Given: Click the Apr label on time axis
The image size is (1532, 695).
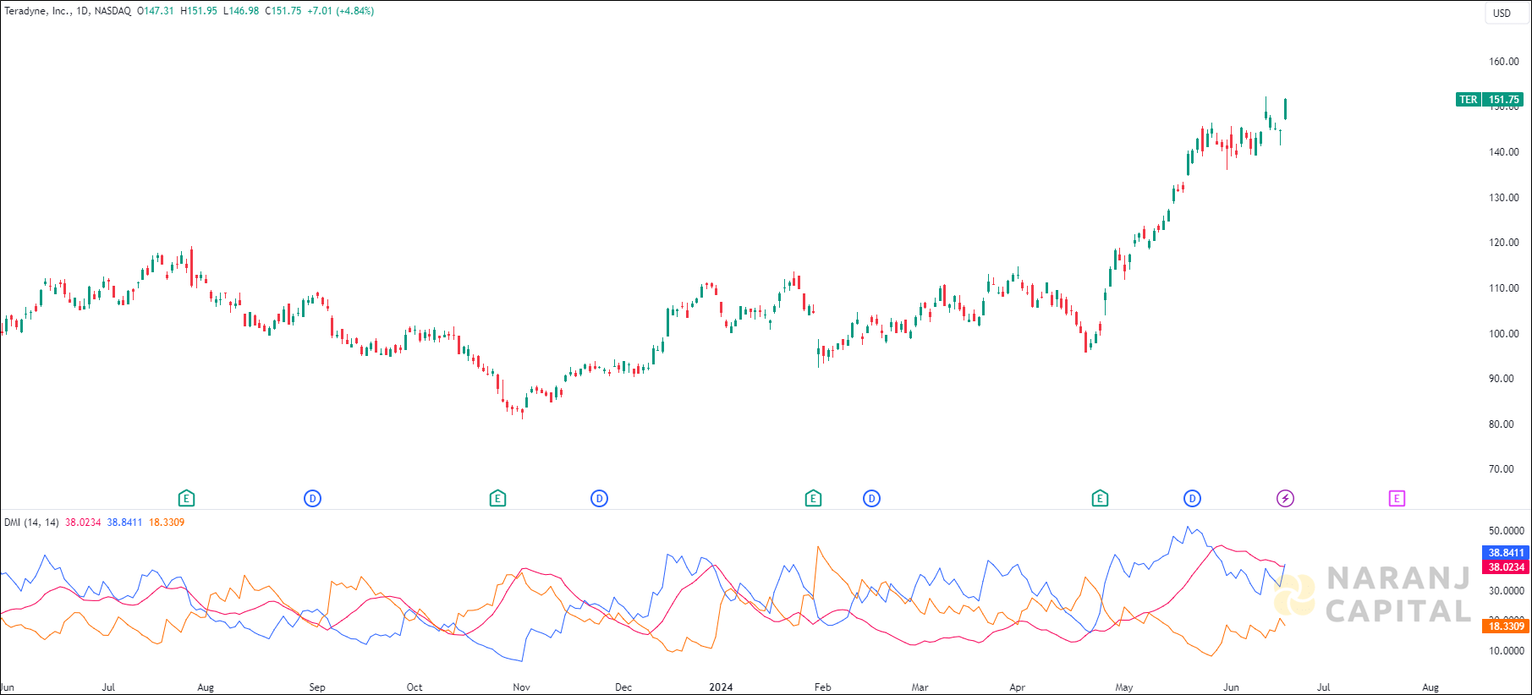Looking at the screenshot, I should click(1018, 687).
